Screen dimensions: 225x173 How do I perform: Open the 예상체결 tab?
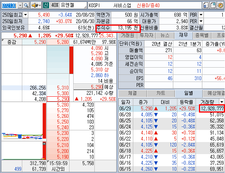[214, 93]
